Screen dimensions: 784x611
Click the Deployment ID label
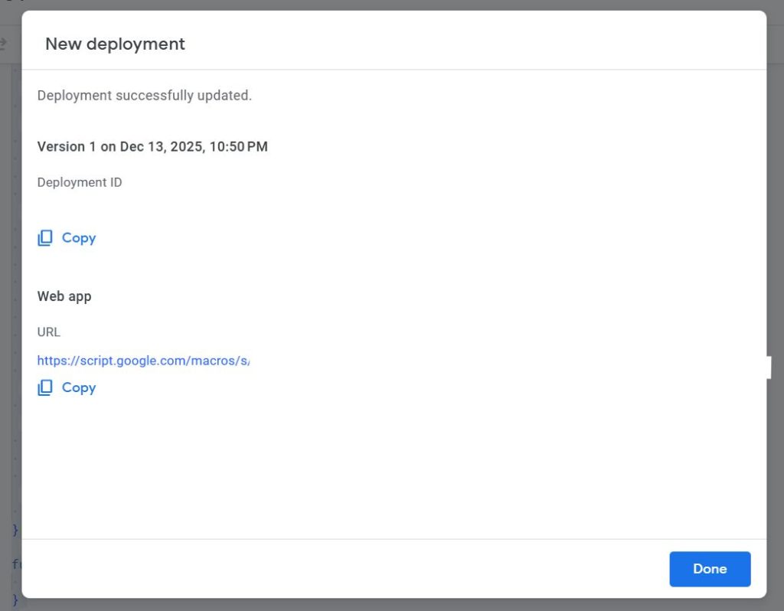point(79,182)
